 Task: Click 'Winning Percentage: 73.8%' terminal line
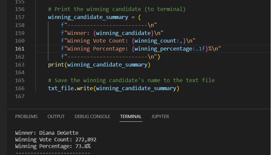coord(53,146)
